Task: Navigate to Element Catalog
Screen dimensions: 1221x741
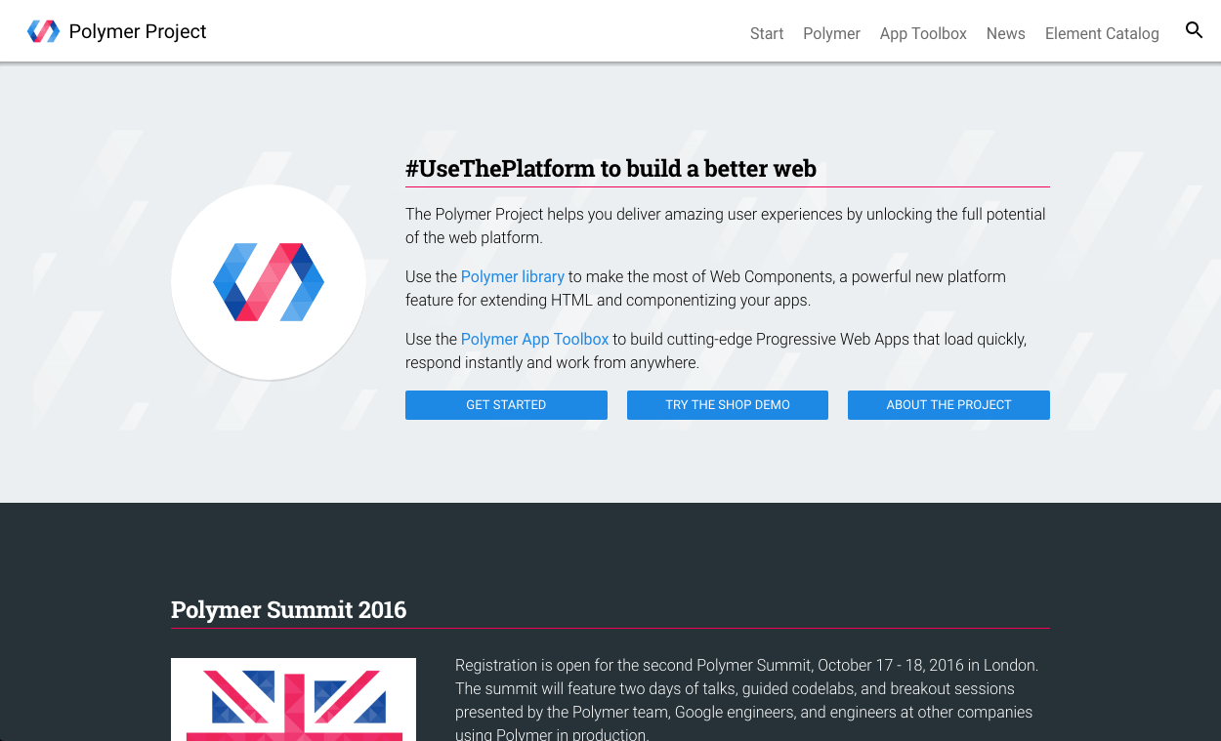Action: 1102,33
